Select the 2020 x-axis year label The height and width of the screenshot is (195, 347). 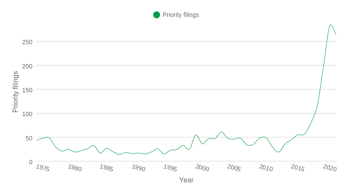point(330,168)
